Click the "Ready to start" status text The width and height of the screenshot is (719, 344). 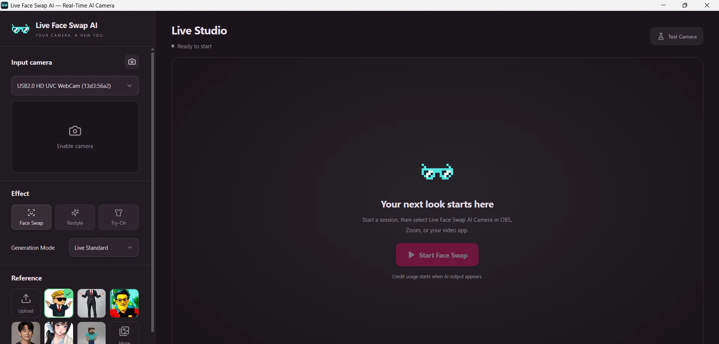(x=195, y=46)
